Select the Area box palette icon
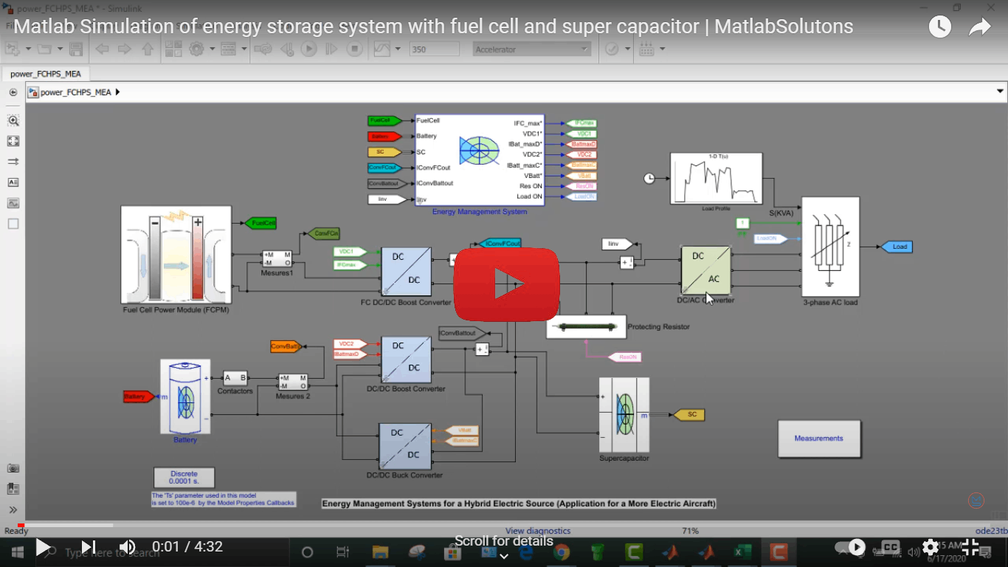The image size is (1008, 567). pyautogui.click(x=13, y=224)
